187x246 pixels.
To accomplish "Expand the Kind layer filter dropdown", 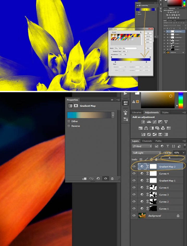I will (142, 146).
